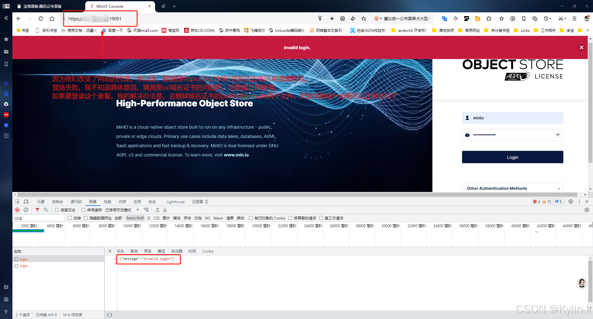Image resolution: width=593 pixels, height=319 pixels.
Task: Toggle the network filter funnel icon
Action: click(37, 210)
